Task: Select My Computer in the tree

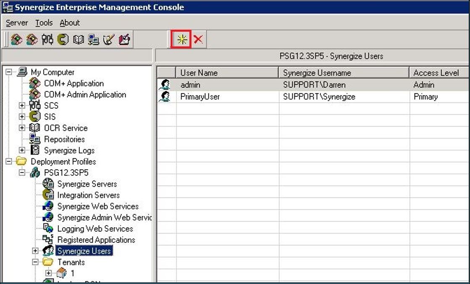Action: tap(53, 72)
